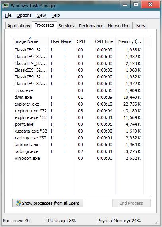Maximize the Task Manager window

click(135, 4)
